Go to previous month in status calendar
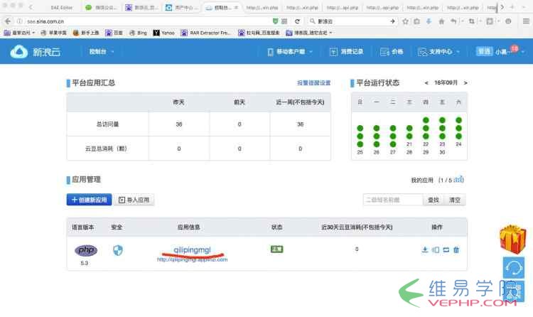The height and width of the screenshot is (317, 533). [x=426, y=82]
